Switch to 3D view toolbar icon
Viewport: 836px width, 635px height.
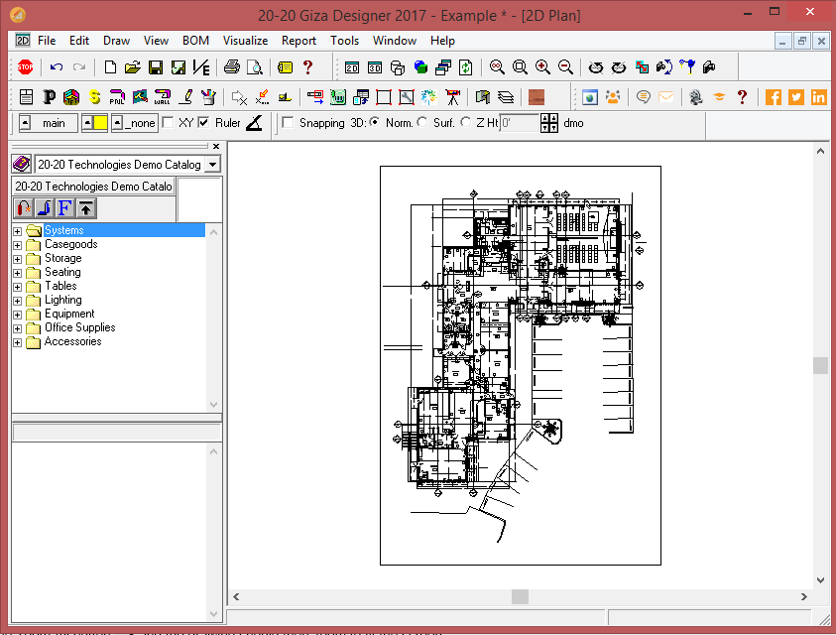pyautogui.click(x=375, y=67)
